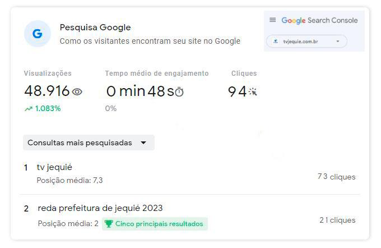Select the Visualizações metric label
This screenshot has width=381, height=248.
coord(48,74)
